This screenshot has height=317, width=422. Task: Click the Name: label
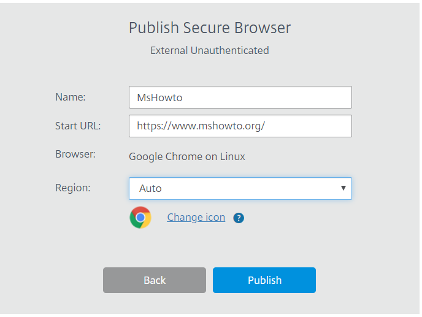[x=71, y=97]
